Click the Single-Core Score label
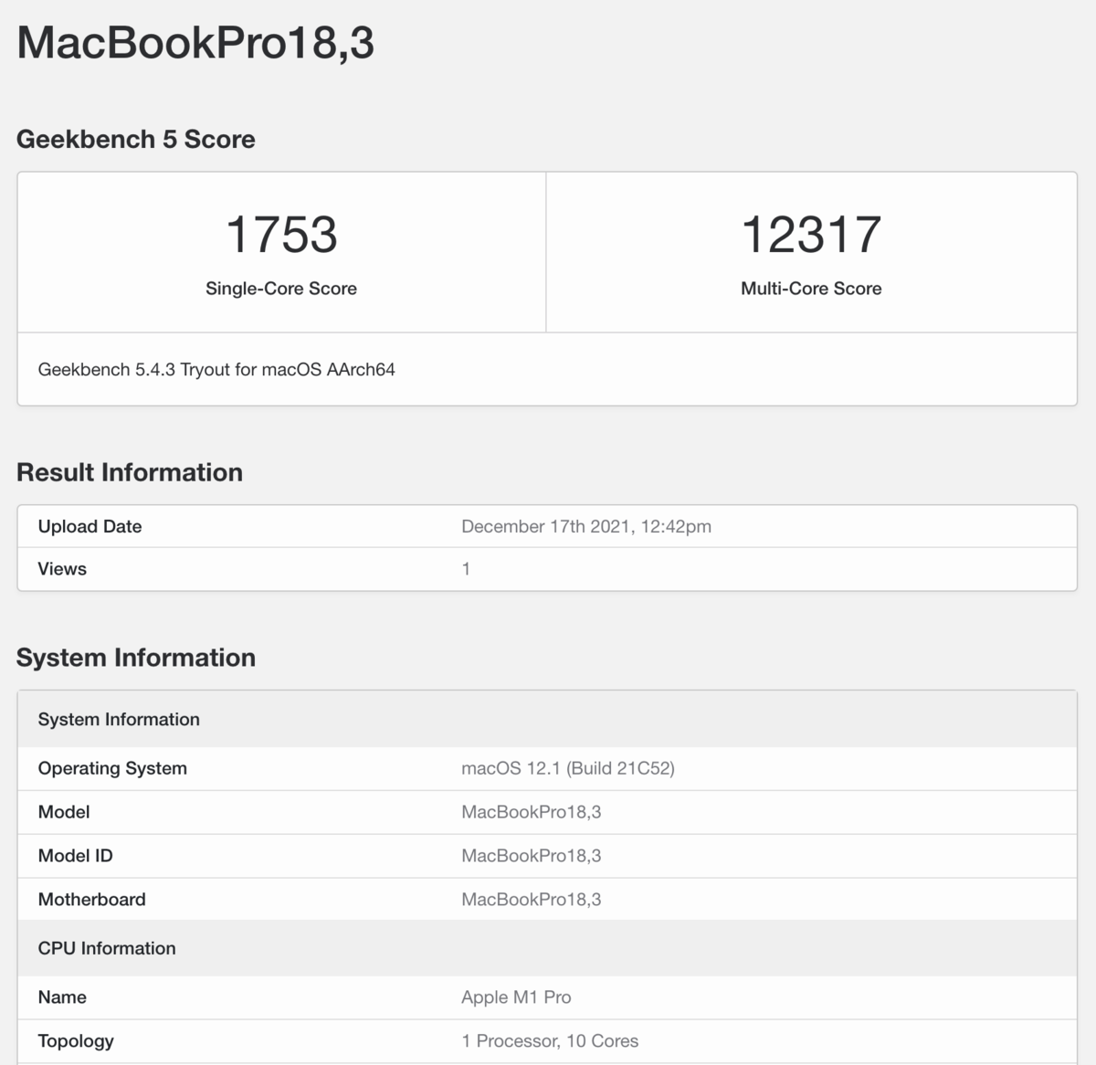Image resolution: width=1096 pixels, height=1065 pixels. click(x=281, y=289)
